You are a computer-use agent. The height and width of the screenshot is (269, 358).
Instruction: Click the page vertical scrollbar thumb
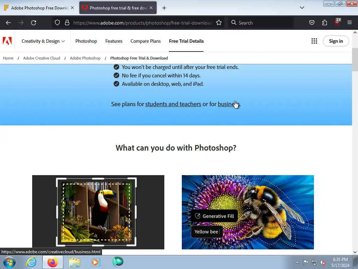[355, 60]
